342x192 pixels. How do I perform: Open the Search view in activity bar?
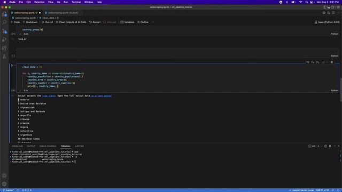pos(4,22)
